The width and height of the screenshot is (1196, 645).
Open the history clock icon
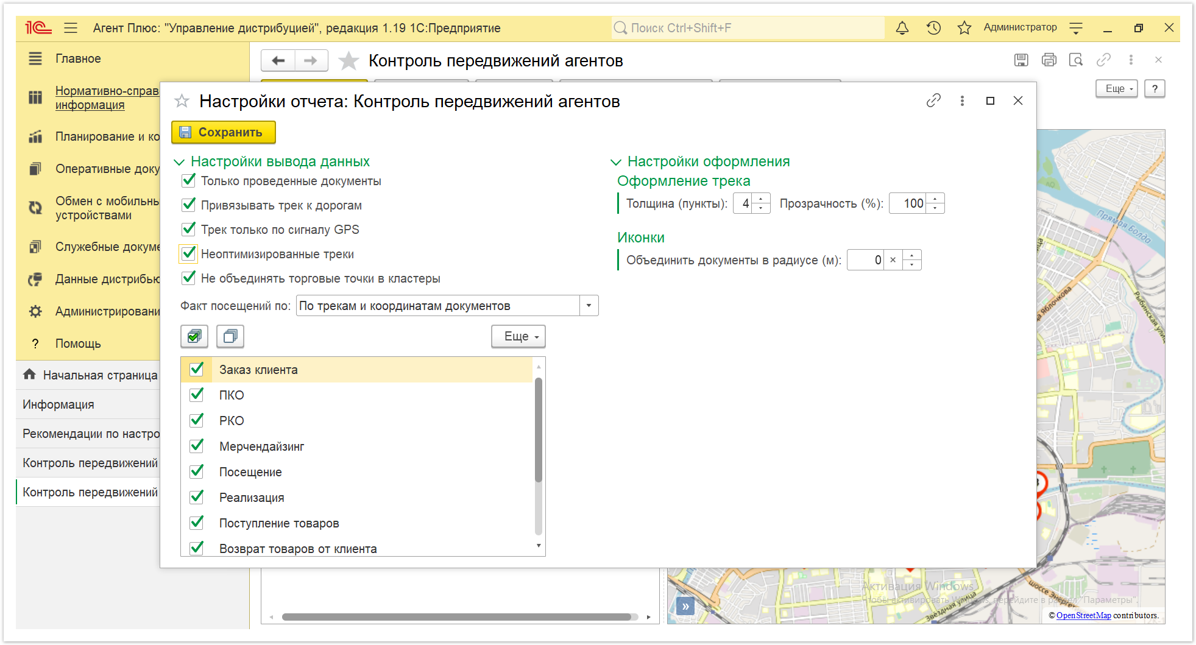coord(933,28)
